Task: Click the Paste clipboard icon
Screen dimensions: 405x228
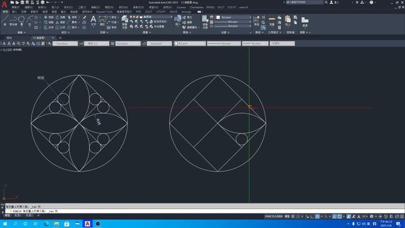Action: point(288,21)
